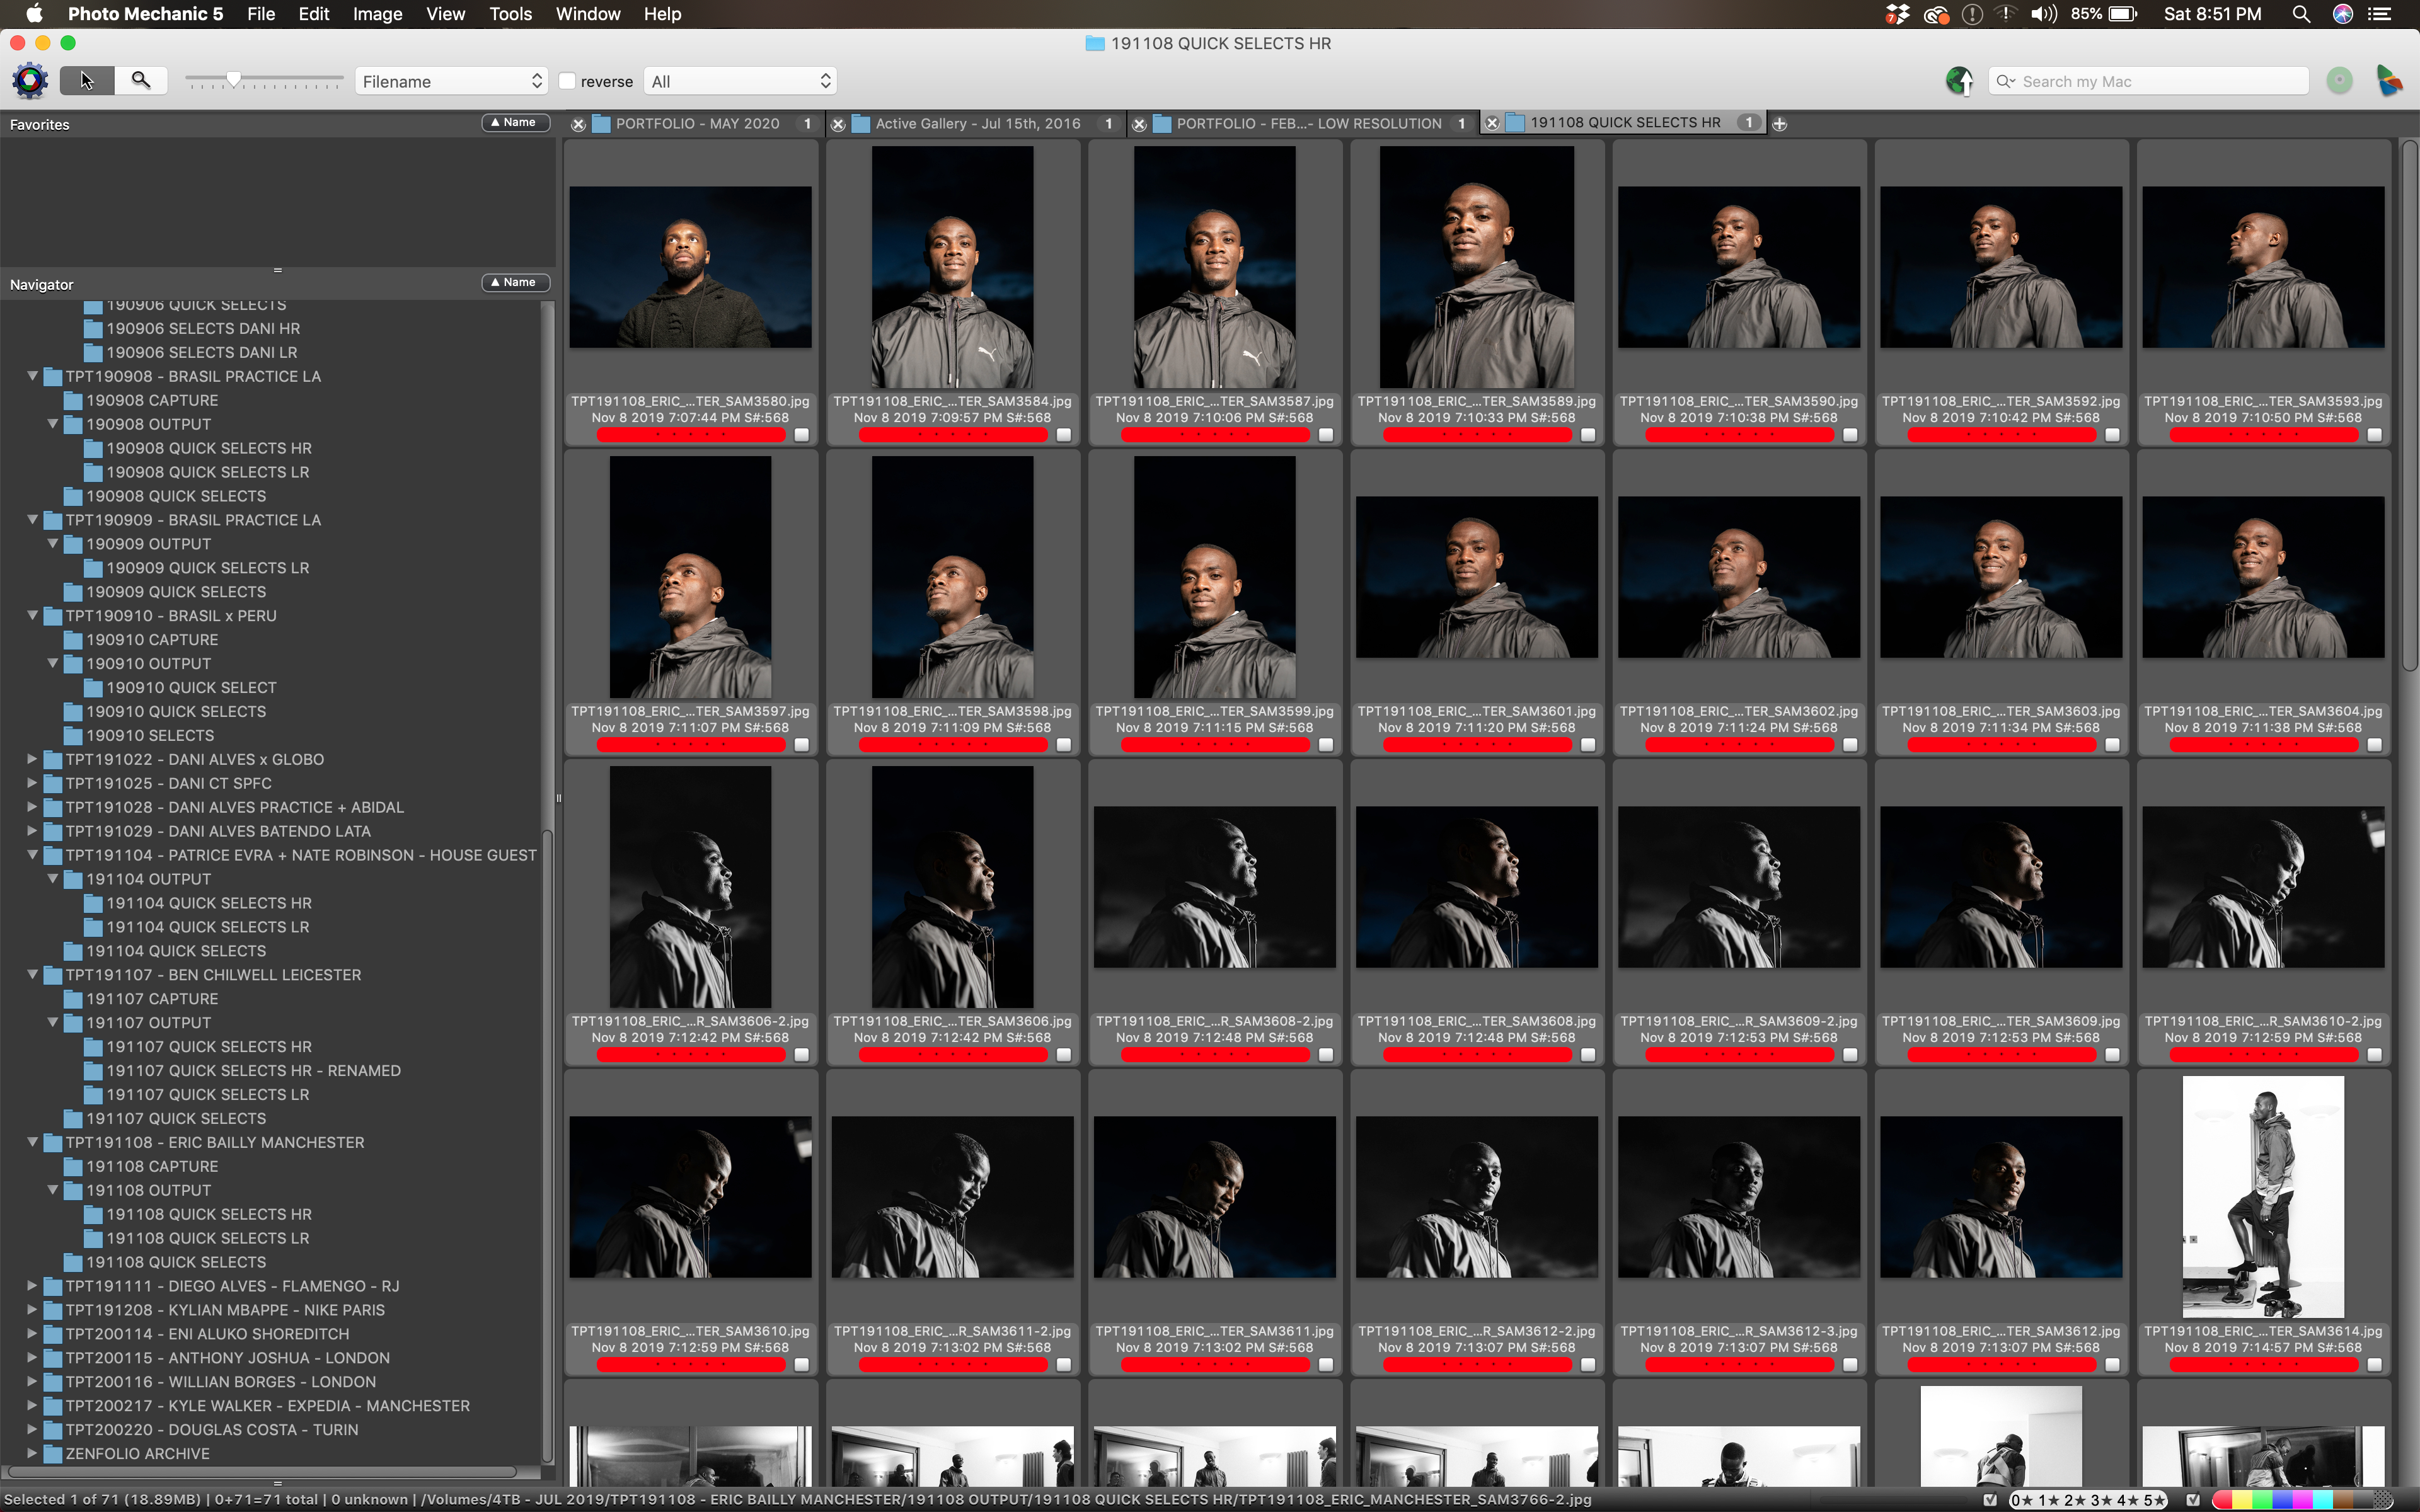Enable the reverse sort checkbox
This screenshot has width=2420, height=1512.
(568, 82)
